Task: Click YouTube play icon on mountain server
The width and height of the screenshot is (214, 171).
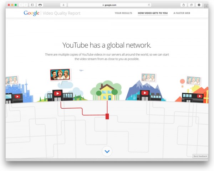Action: click(x=145, y=93)
